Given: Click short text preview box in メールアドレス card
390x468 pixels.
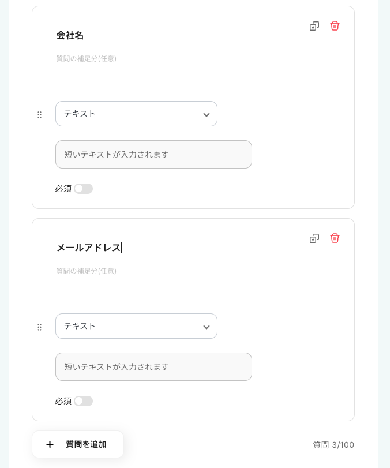Looking at the screenshot, I should [x=153, y=367].
